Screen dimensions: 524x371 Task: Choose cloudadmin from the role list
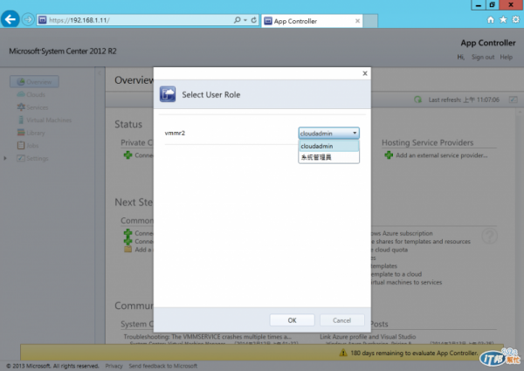coord(329,146)
